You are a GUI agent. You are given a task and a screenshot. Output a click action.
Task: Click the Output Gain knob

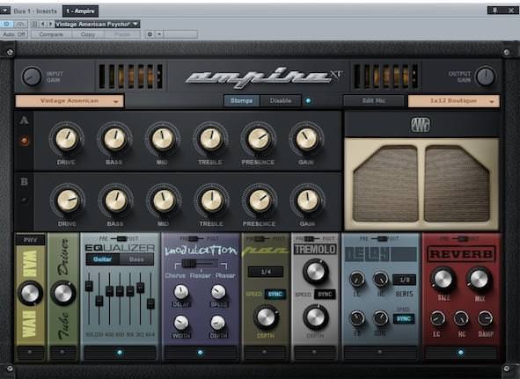(485, 77)
